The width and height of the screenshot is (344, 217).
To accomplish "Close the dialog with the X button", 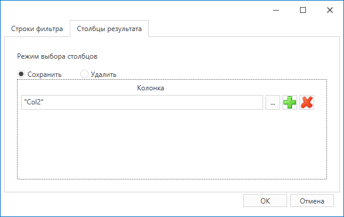I will [x=330, y=10].
